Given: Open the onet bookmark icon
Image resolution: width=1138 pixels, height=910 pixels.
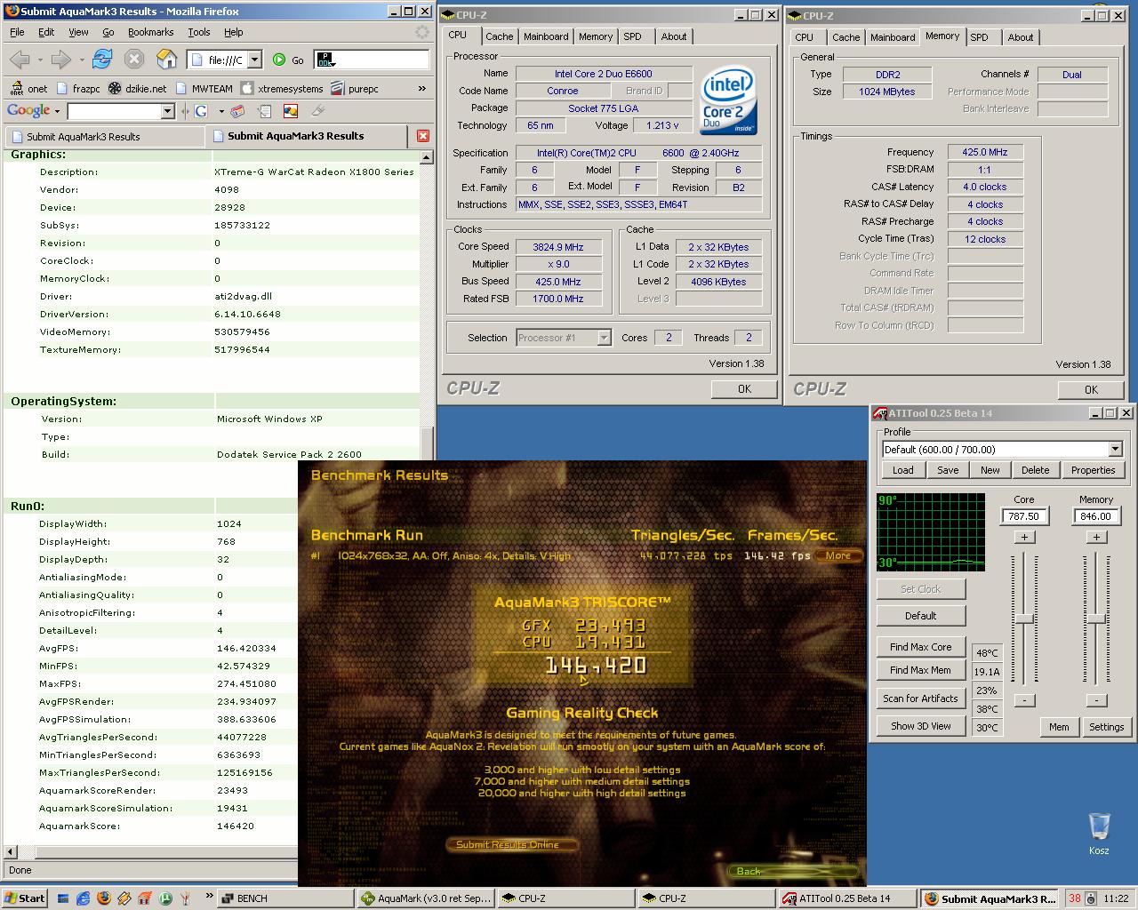Looking at the screenshot, I should [x=16, y=88].
